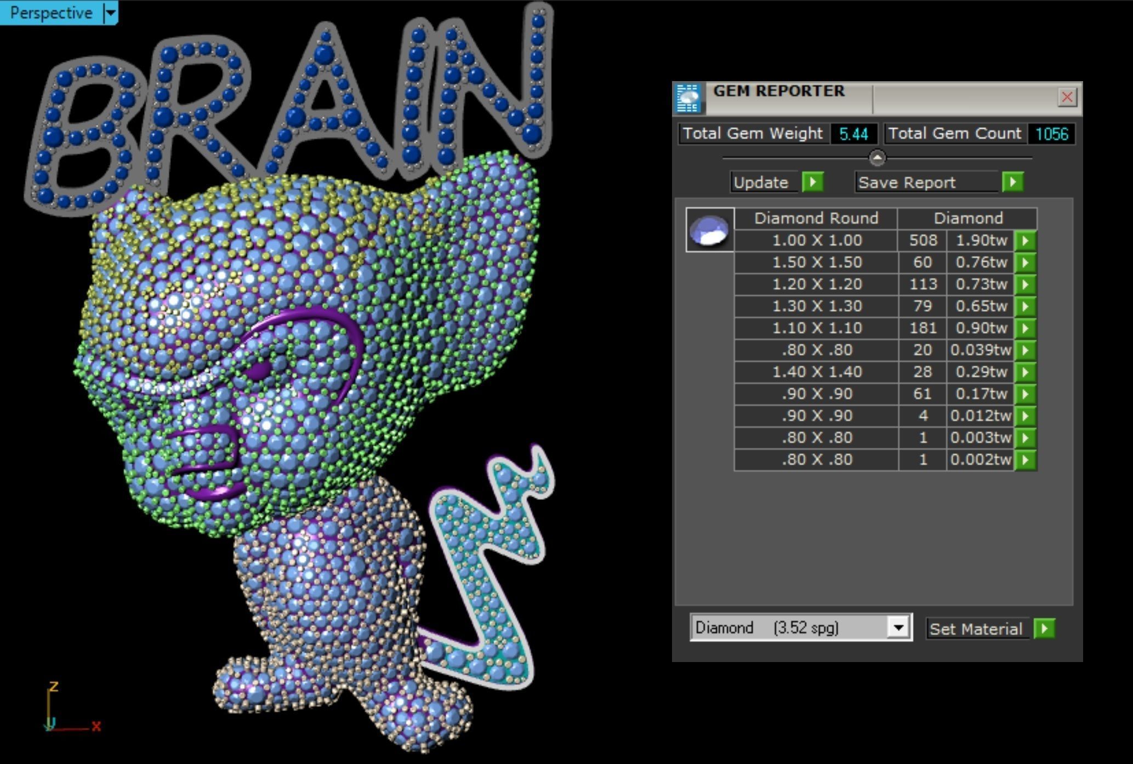Select the 1.30 X 1.30 size cell
1133x764 pixels.
pos(816,306)
